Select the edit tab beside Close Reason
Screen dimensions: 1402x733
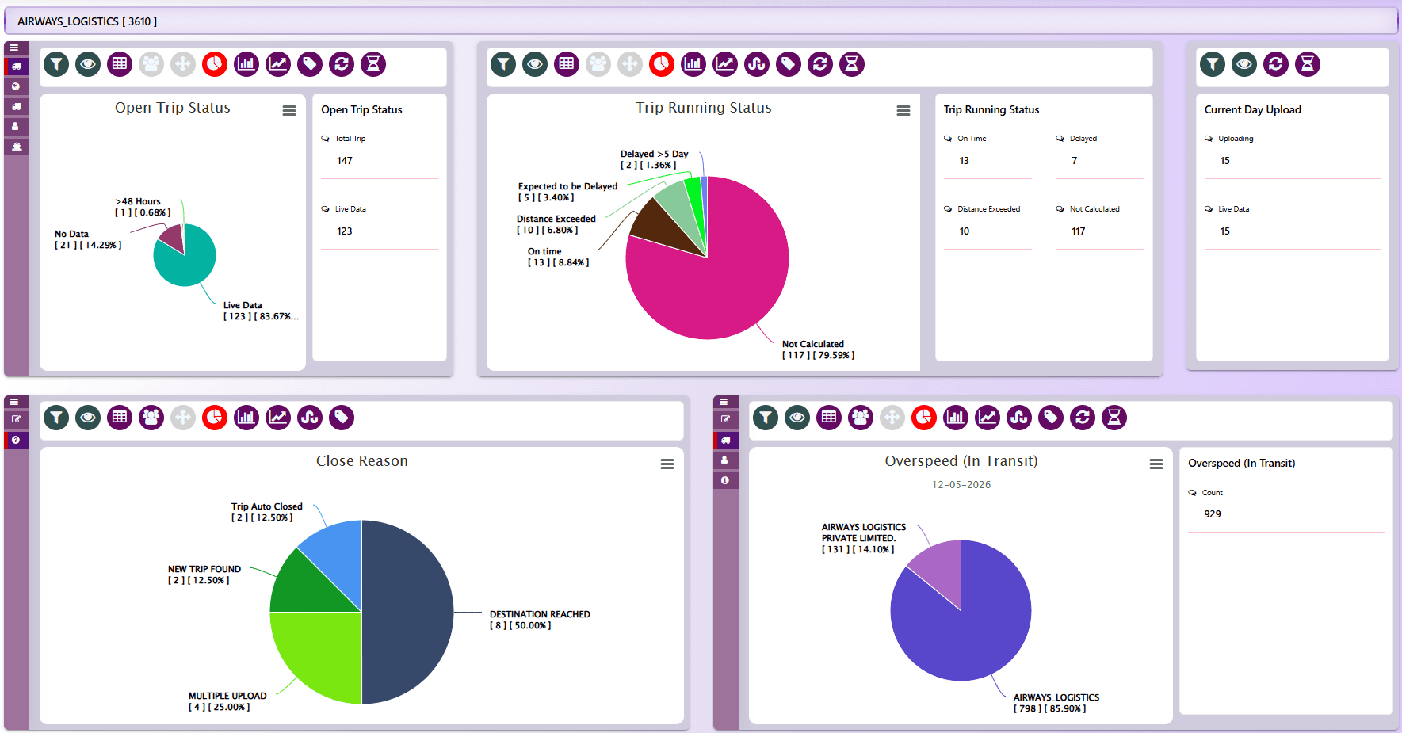(17, 419)
